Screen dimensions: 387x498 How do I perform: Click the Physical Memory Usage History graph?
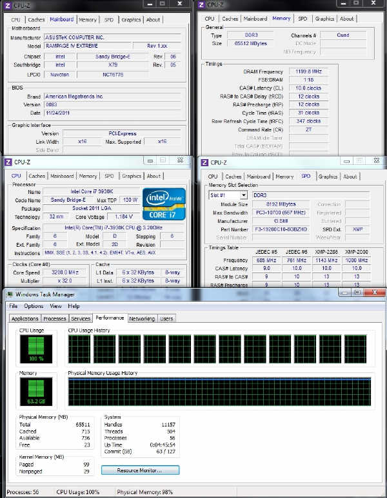pyautogui.click(x=219, y=392)
